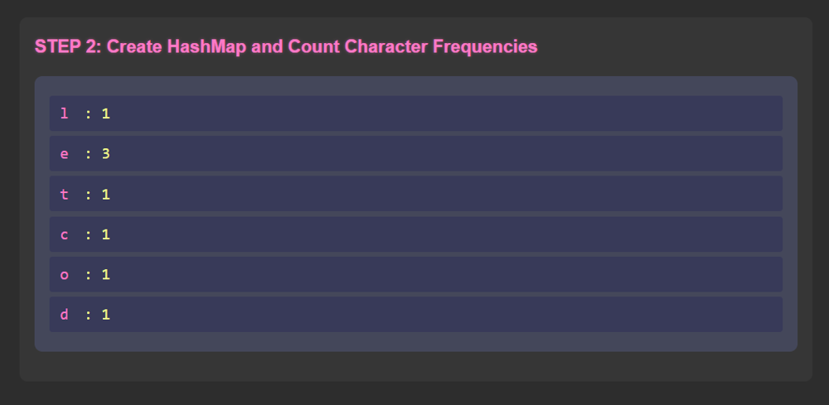Image resolution: width=829 pixels, height=405 pixels.
Task: Select the row for character 'c'
Action: coord(415,234)
